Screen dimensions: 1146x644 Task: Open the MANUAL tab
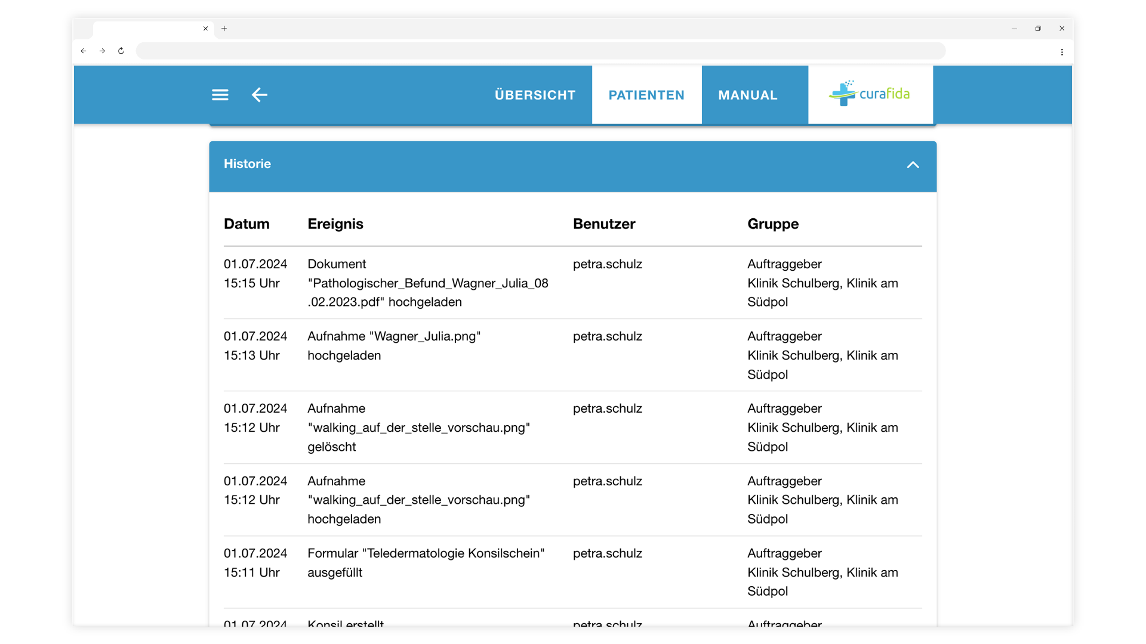(x=748, y=95)
